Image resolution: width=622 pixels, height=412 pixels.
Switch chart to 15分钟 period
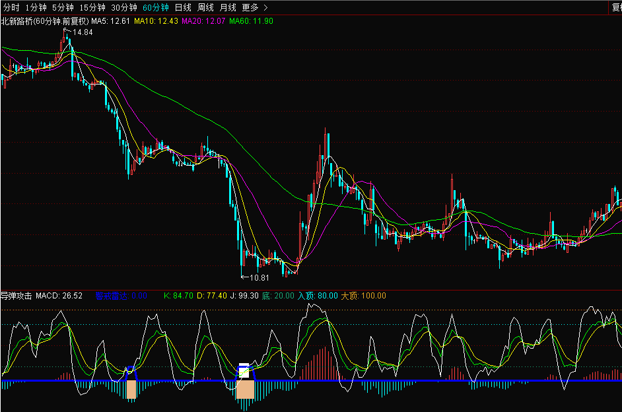click(x=92, y=7)
